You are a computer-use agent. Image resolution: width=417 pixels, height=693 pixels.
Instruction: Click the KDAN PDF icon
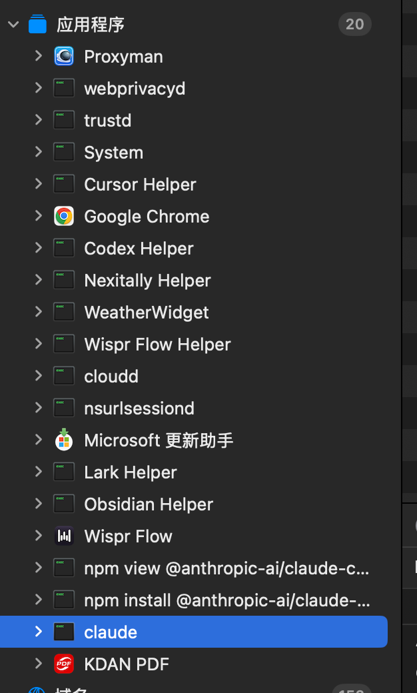pyautogui.click(x=64, y=664)
